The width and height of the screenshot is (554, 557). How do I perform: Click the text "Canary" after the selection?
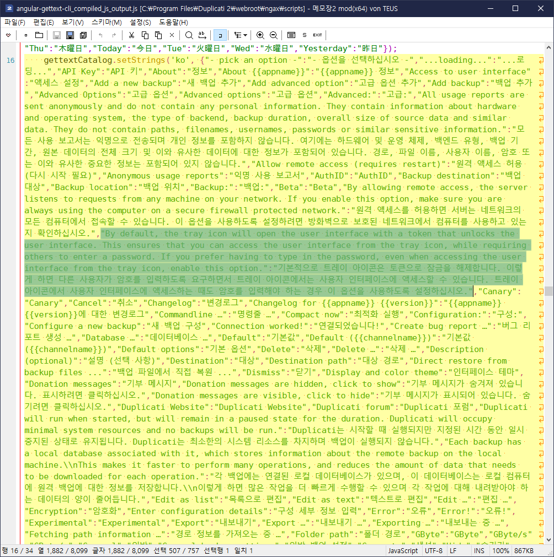click(497, 291)
